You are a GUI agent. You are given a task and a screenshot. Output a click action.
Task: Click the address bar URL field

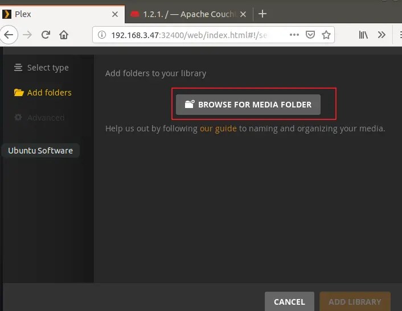pos(214,35)
